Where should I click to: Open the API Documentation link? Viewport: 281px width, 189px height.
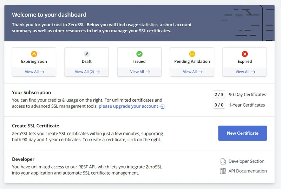(248, 171)
